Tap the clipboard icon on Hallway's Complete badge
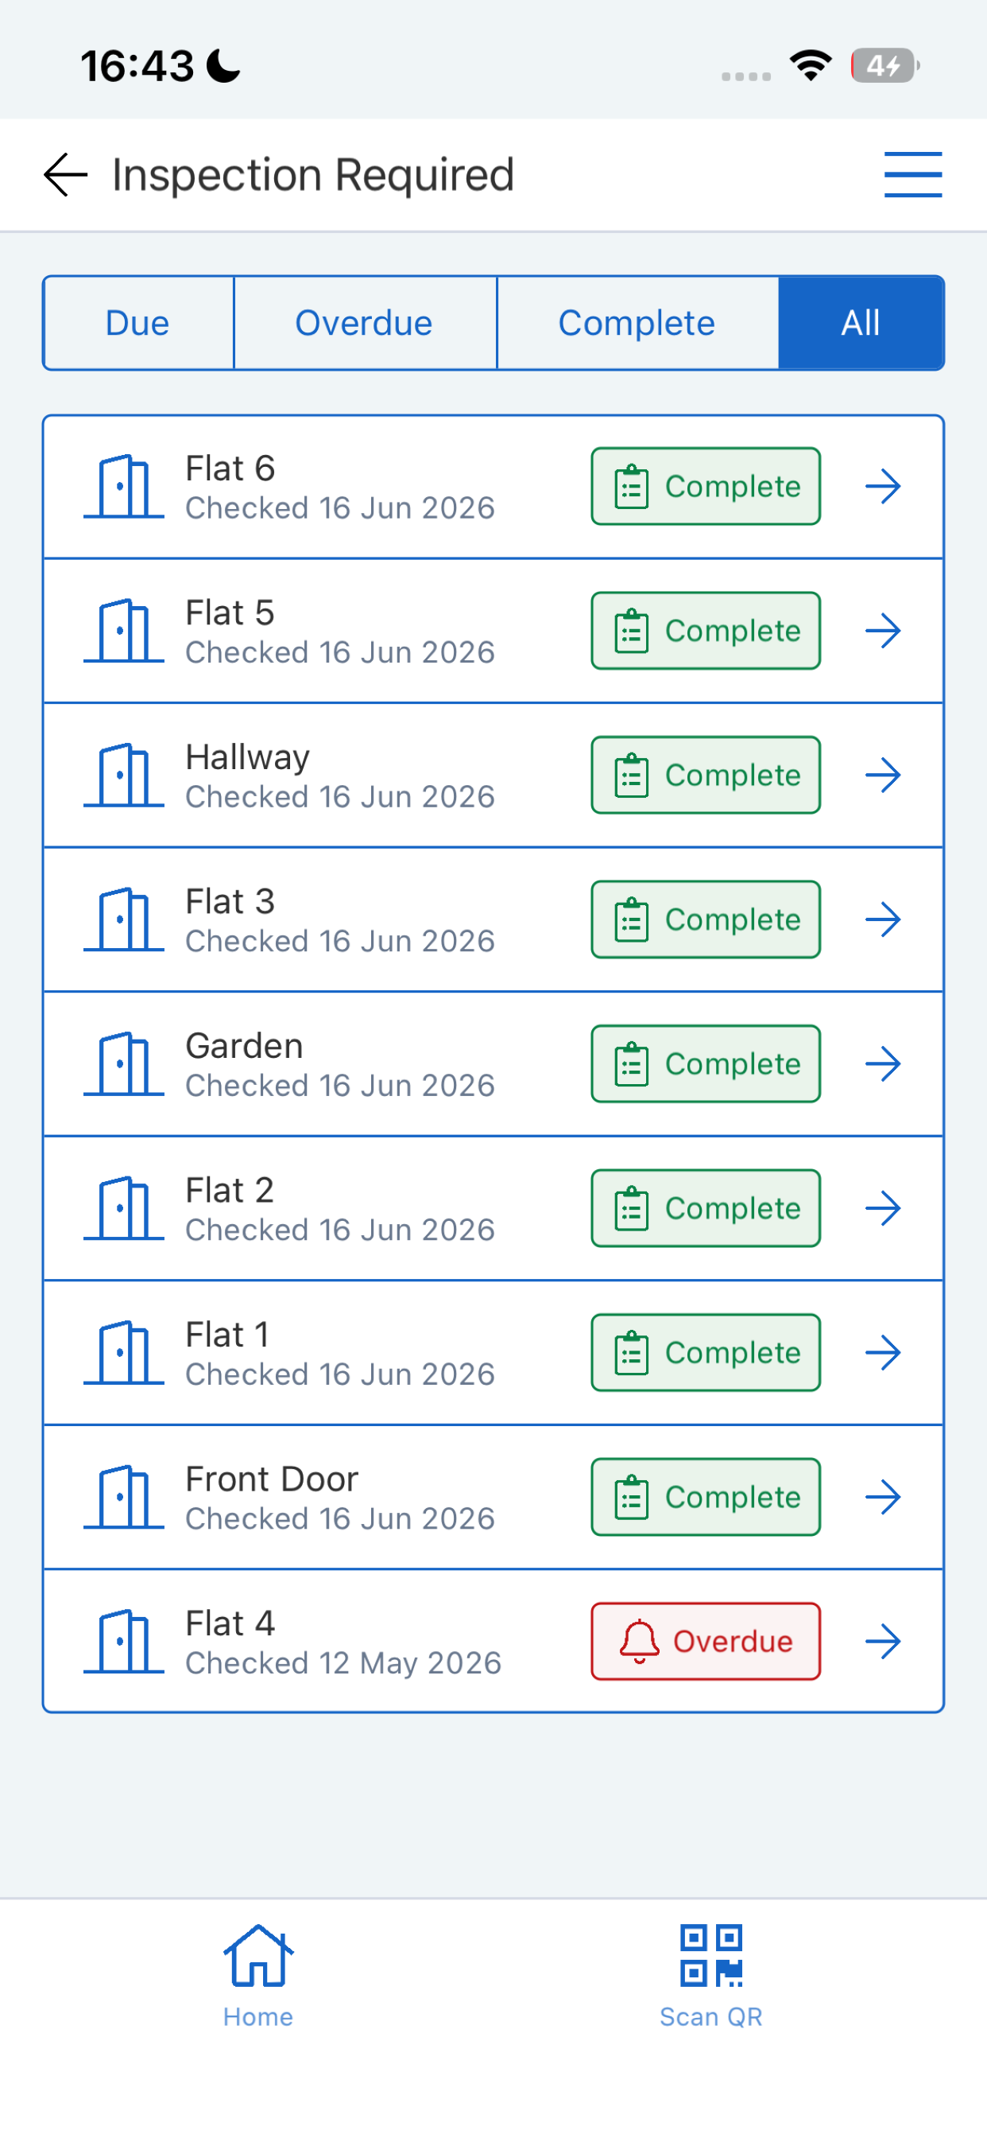987x2138 pixels. (631, 776)
